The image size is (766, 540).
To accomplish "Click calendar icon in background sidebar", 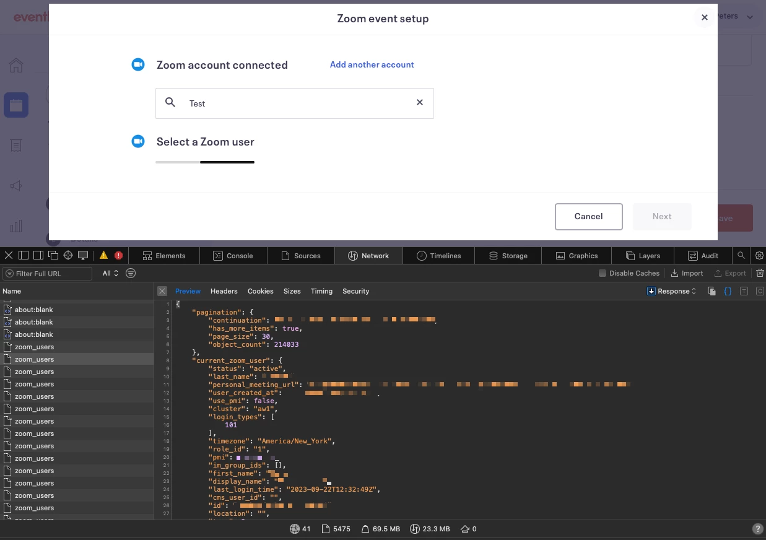I will click(x=16, y=105).
